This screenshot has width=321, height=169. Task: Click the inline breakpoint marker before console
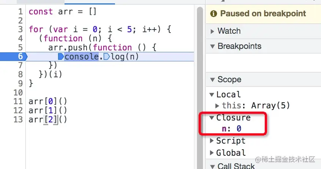coord(61,56)
